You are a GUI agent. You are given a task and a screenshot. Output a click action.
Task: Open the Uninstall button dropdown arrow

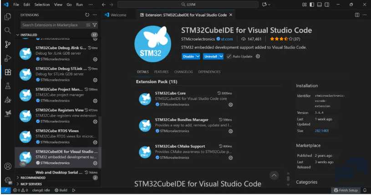coord(221,56)
